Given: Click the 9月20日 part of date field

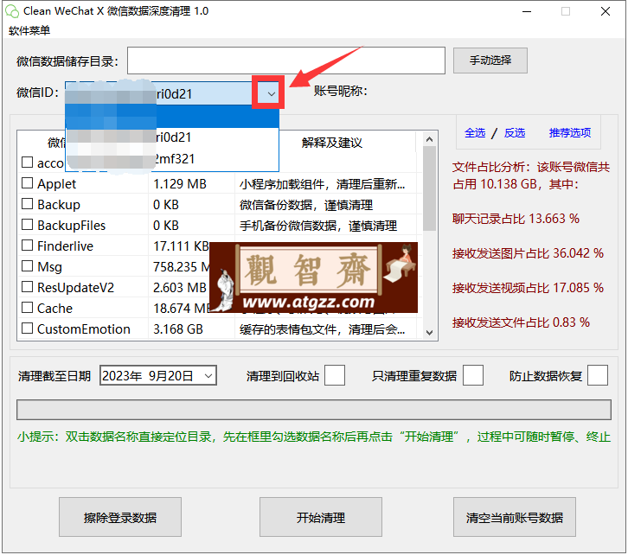Looking at the screenshot, I should [171, 376].
